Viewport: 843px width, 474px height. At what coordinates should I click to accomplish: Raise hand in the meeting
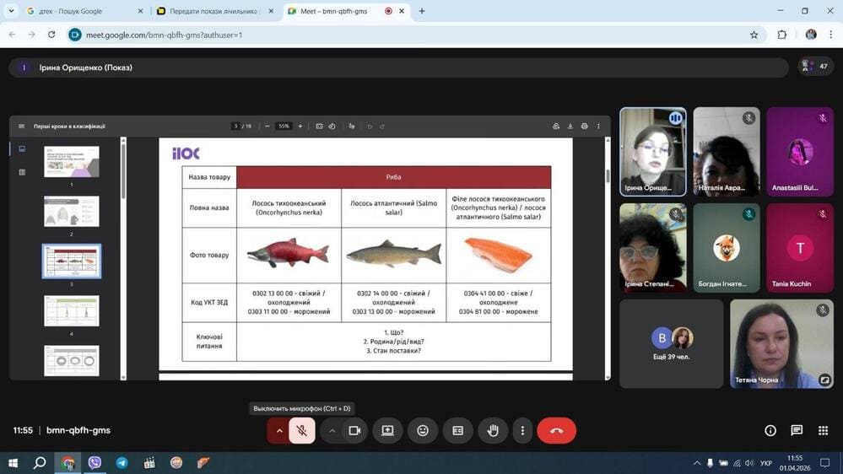493,430
